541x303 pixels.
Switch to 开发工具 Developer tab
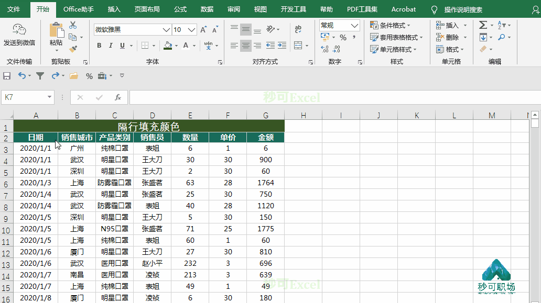click(x=293, y=9)
